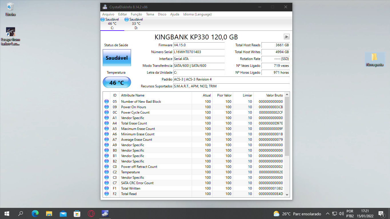Click the Attribute Name column header

coord(155,95)
